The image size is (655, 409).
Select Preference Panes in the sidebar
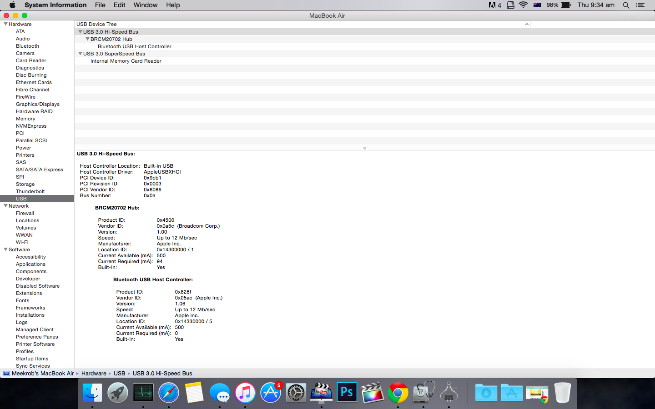37,337
